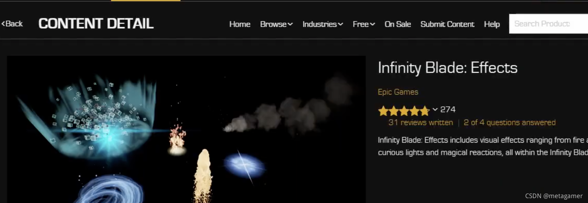Click the Infinity Blade effects preview image
This screenshot has width=588, height=203.
point(186,129)
